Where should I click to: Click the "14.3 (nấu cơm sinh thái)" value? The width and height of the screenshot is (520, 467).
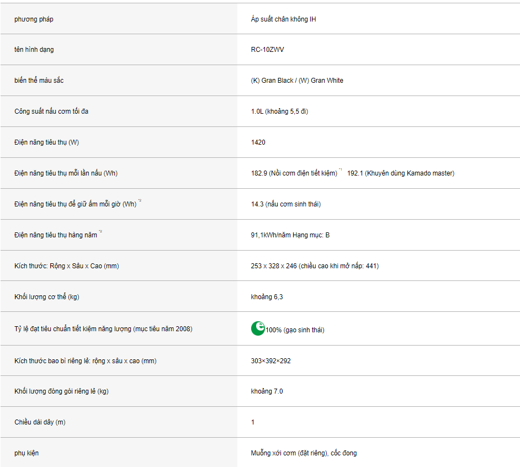[285, 204]
